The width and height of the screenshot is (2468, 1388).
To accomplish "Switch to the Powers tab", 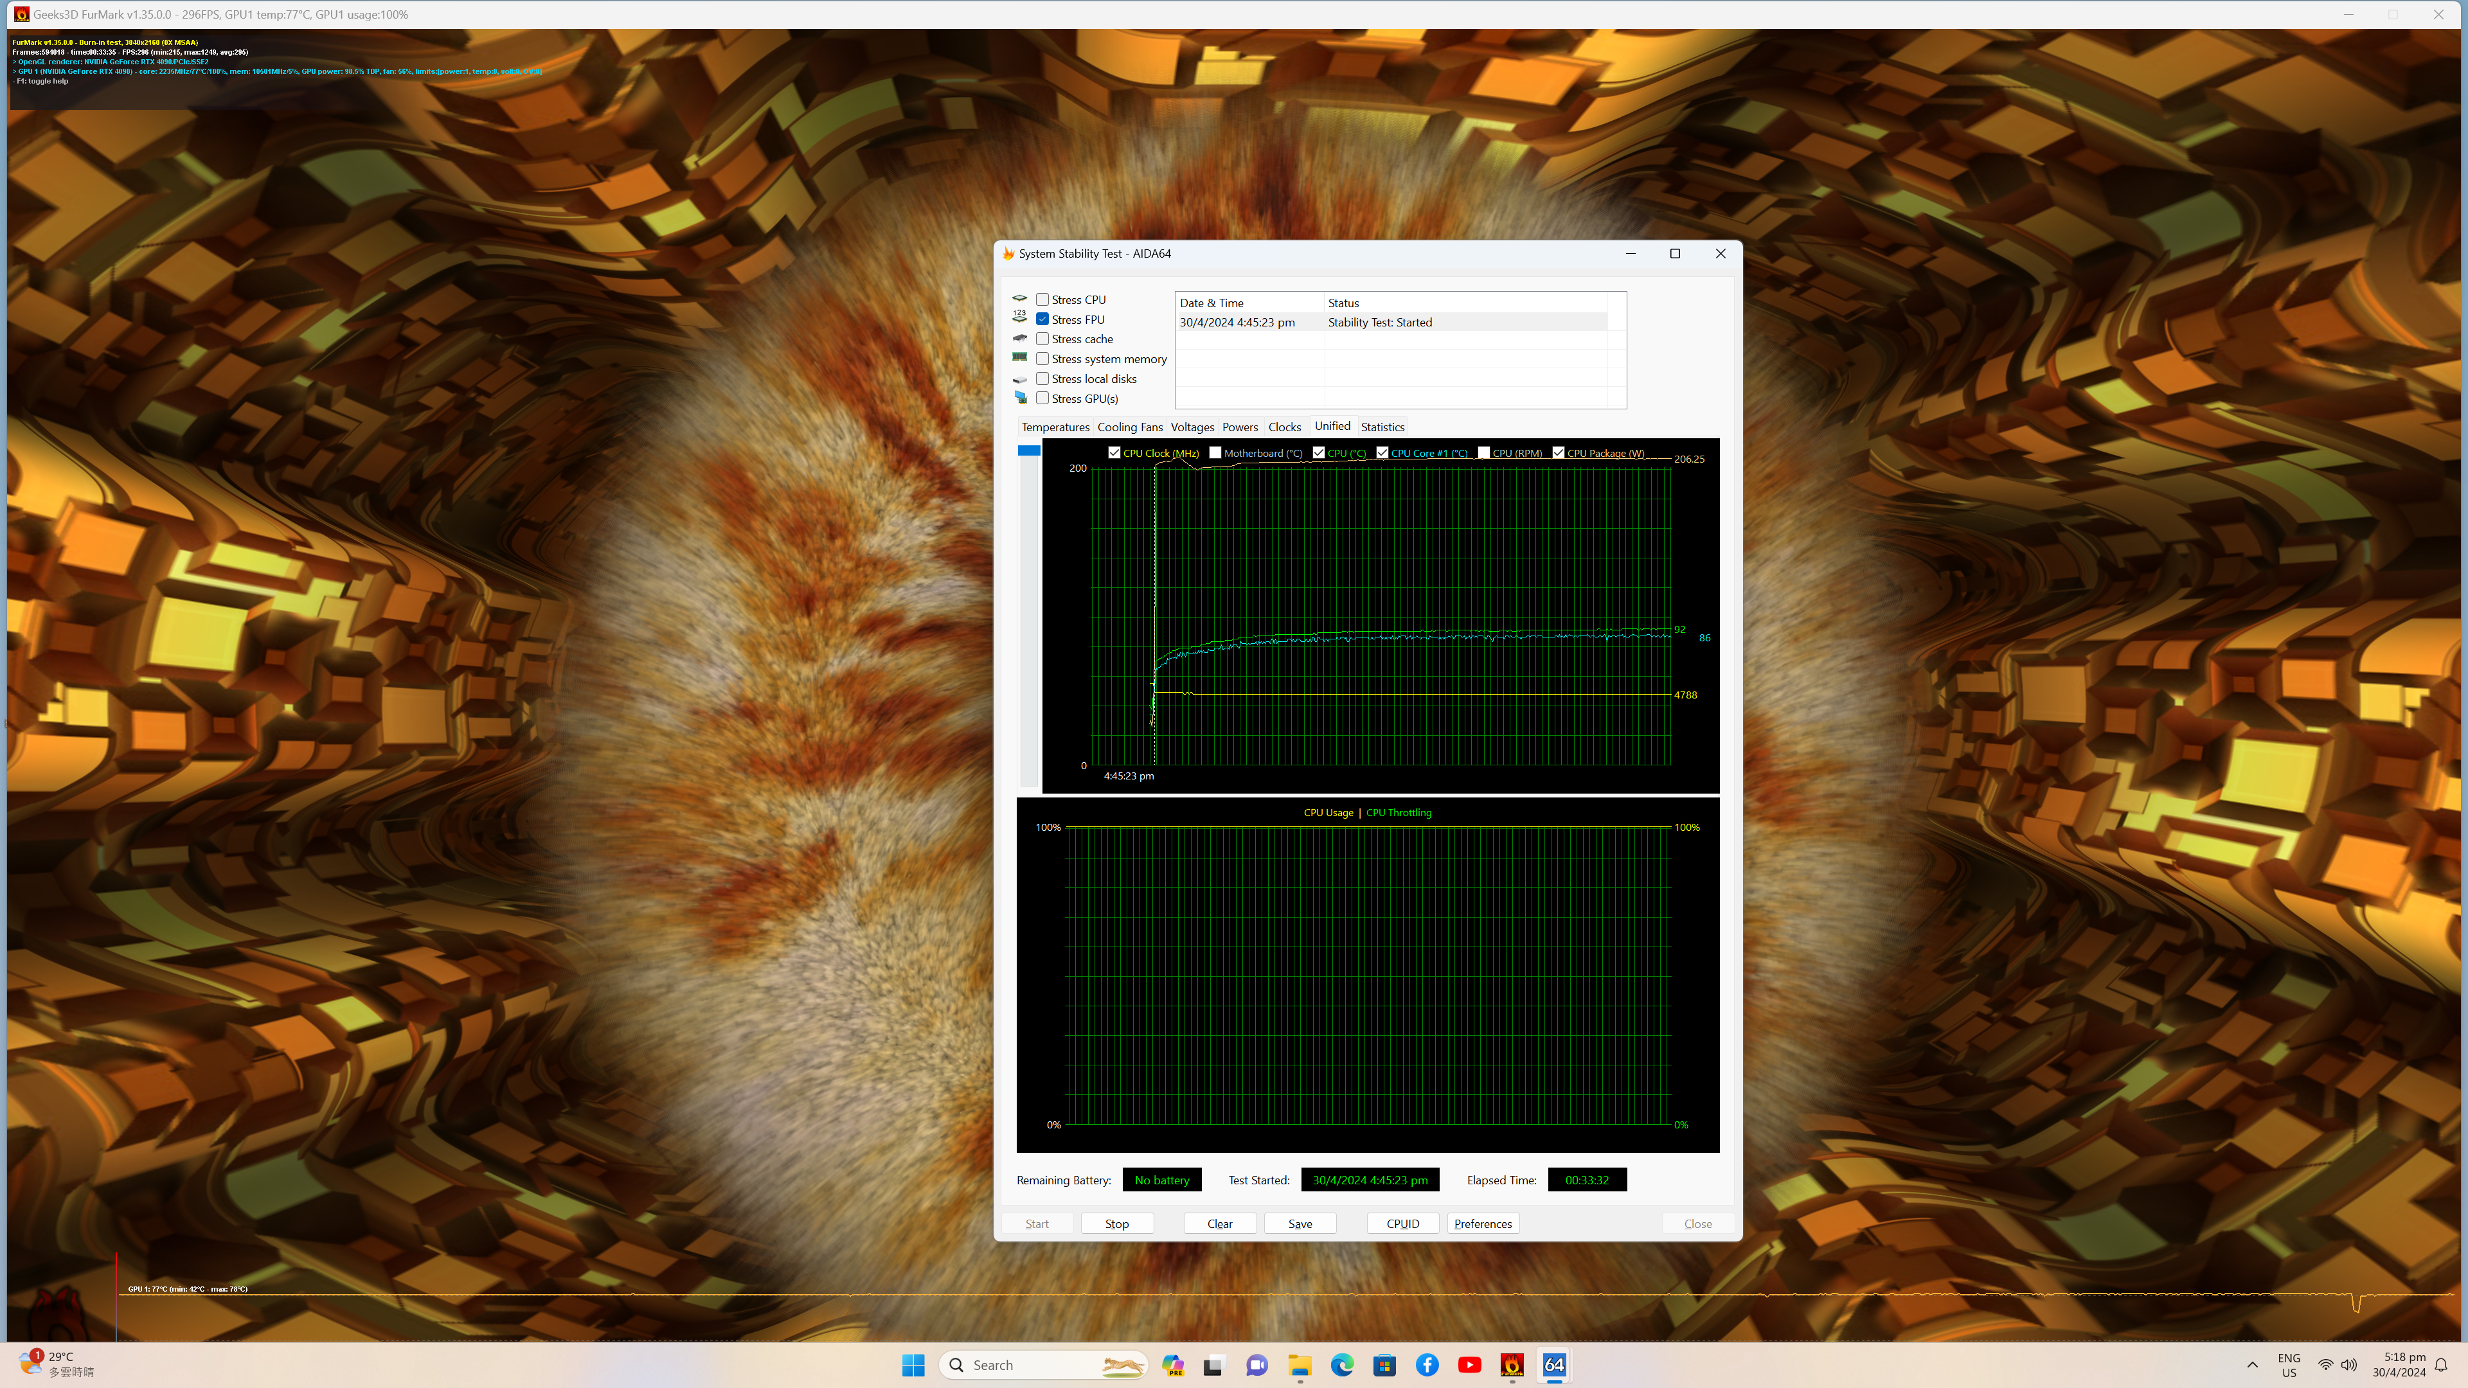I will 1240,427.
